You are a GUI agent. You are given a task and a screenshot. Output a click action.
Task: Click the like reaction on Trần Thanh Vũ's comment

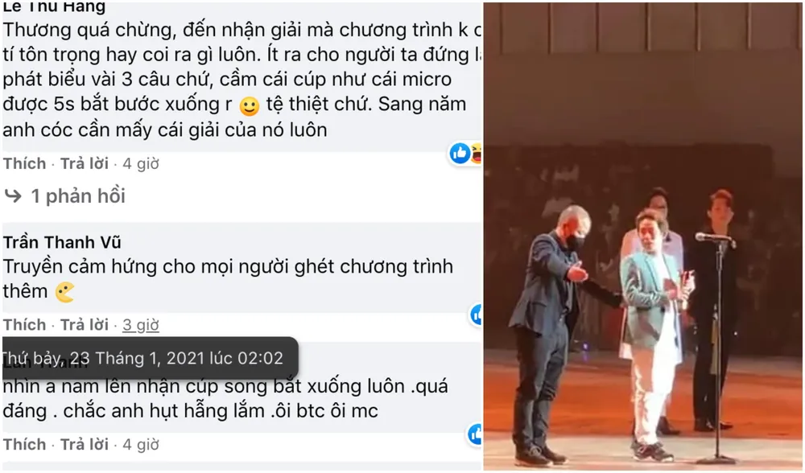pyautogui.click(x=477, y=315)
